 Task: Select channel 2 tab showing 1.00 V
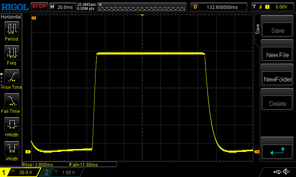pyautogui.click(x=61, y=172)
